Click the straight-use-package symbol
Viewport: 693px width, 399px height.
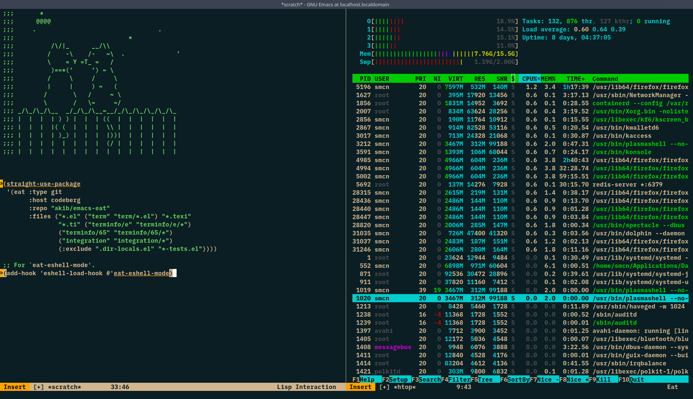point(44,184)
